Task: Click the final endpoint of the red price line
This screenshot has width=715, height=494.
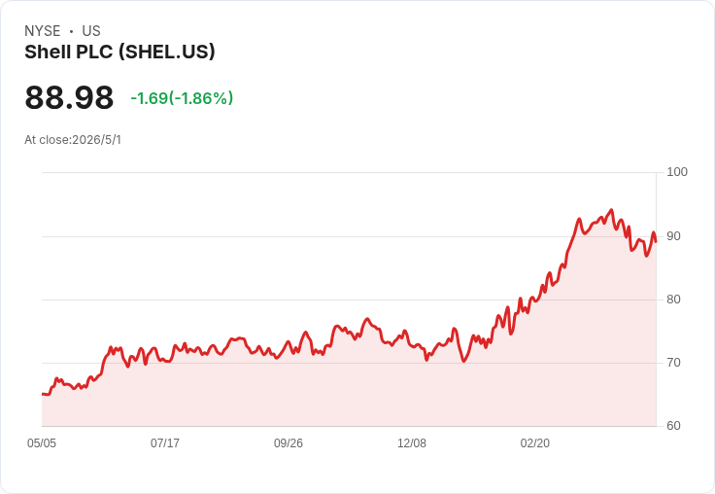Action: [656, 241]
